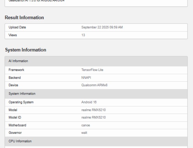Select the TensorFlow Lite framework value
193x148 pixels.
(x=92, y=70)
